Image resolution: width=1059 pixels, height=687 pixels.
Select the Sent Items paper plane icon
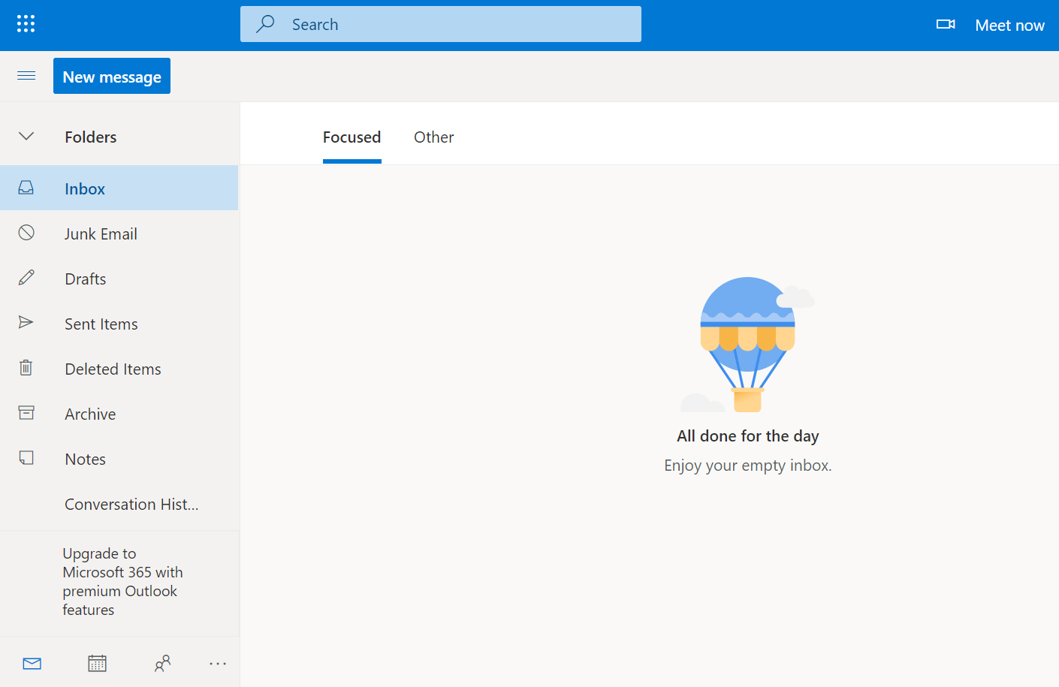coord(26,323)
